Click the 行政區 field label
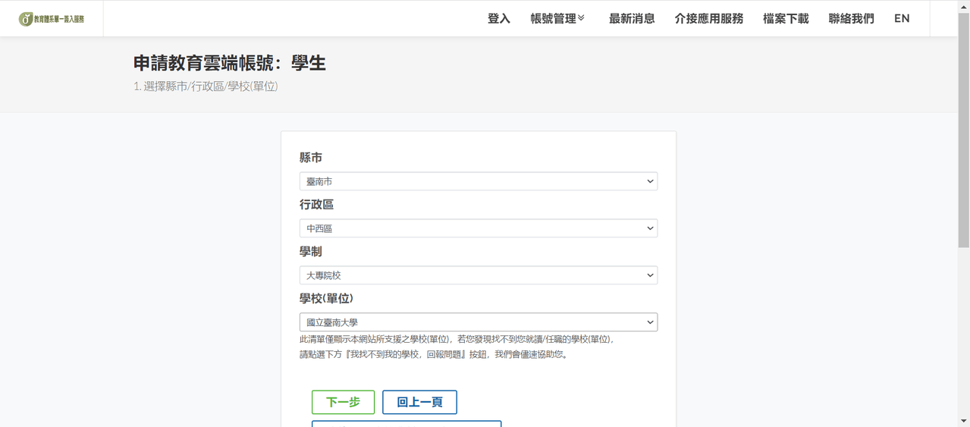 [x=316, y=205]
